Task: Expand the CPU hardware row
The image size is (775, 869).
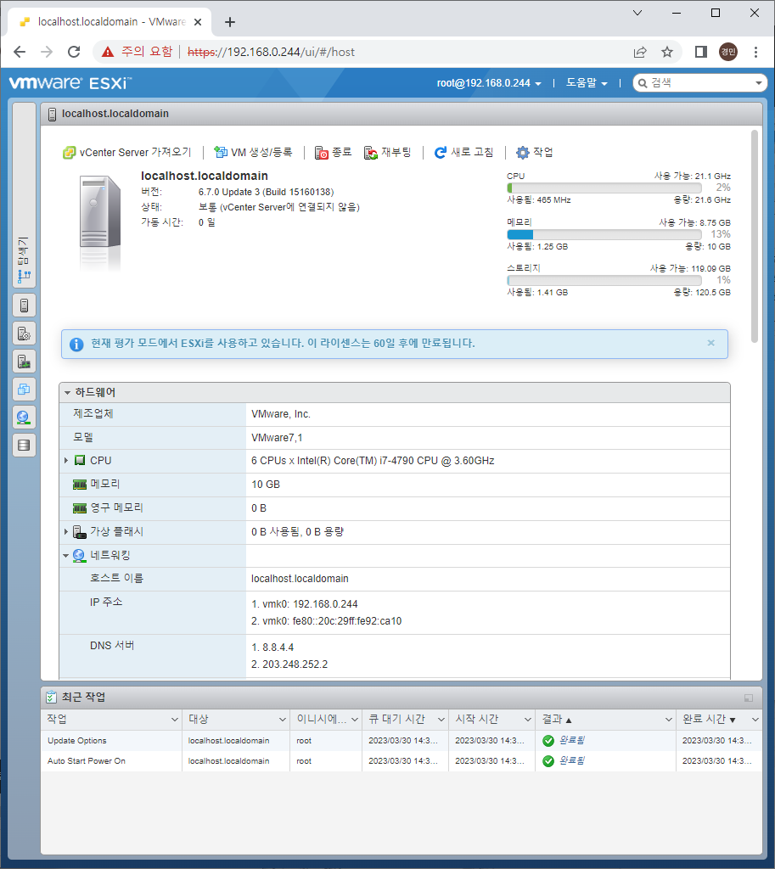Action: (66, 461)
